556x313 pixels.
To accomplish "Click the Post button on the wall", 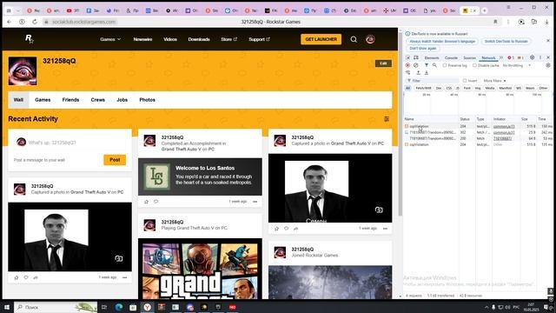I will (x=115, y=160).
